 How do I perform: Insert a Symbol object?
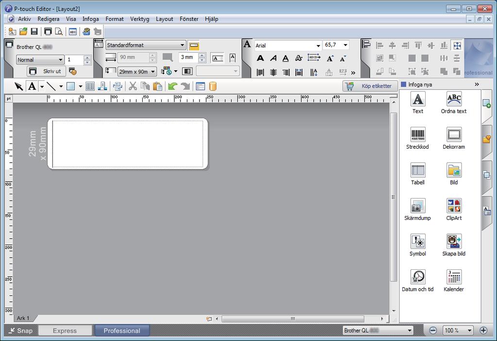pyautogui.click(x=418, y=245)
